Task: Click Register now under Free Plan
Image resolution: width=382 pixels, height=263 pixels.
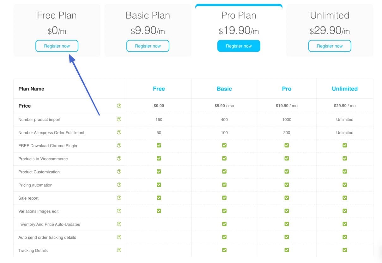Action: point(57,46)
